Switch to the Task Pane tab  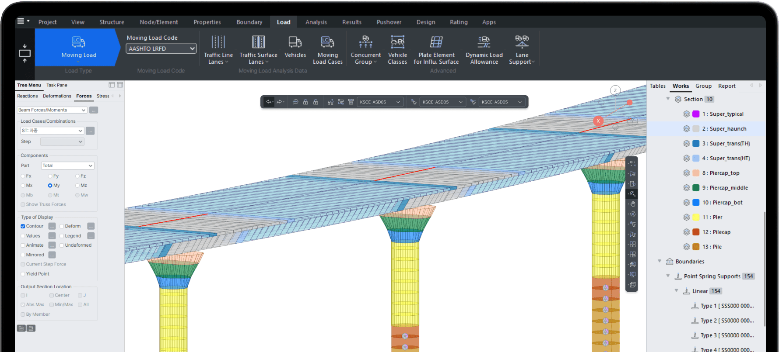tap(57, 85)
